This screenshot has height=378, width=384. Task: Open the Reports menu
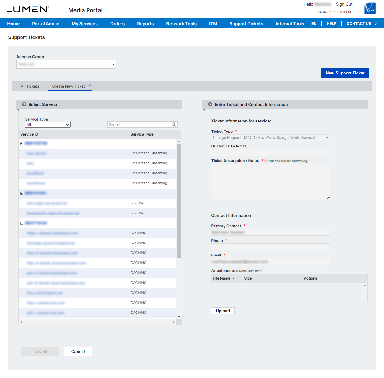coord(145,24)
